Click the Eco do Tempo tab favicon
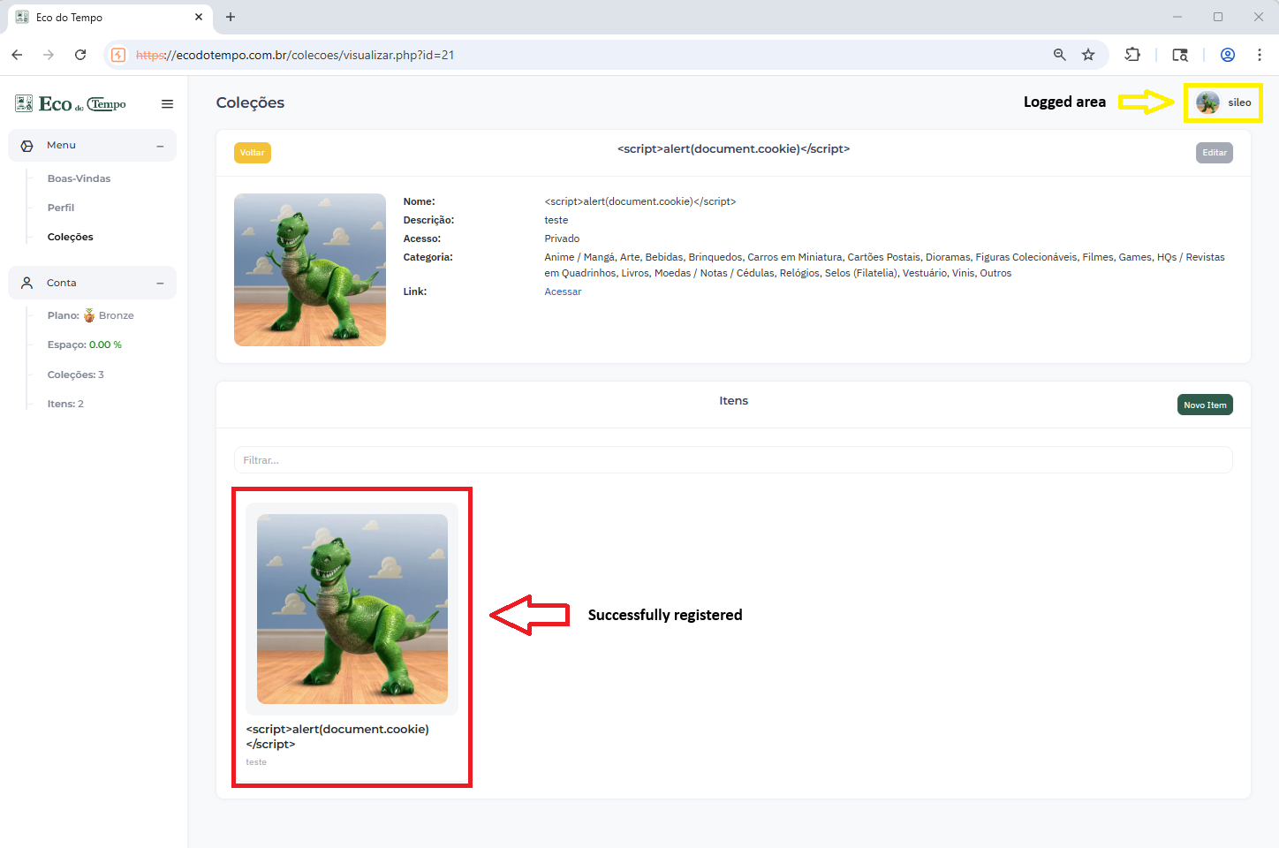Screen dimensions: 1279x848 click(x=22, y=17)
